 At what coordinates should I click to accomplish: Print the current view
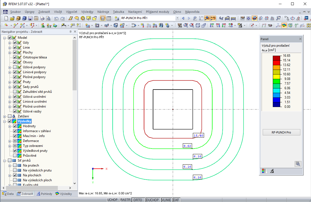[x=42, y=19]
